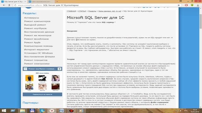Screen dimensions: 202x113
Task: Open the VK member Алексей's black-white avatar
Action: [x=42, y=78]
